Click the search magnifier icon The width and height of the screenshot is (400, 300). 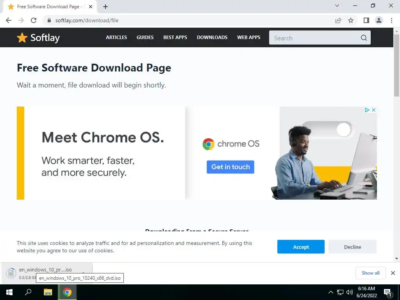(364, 38)
